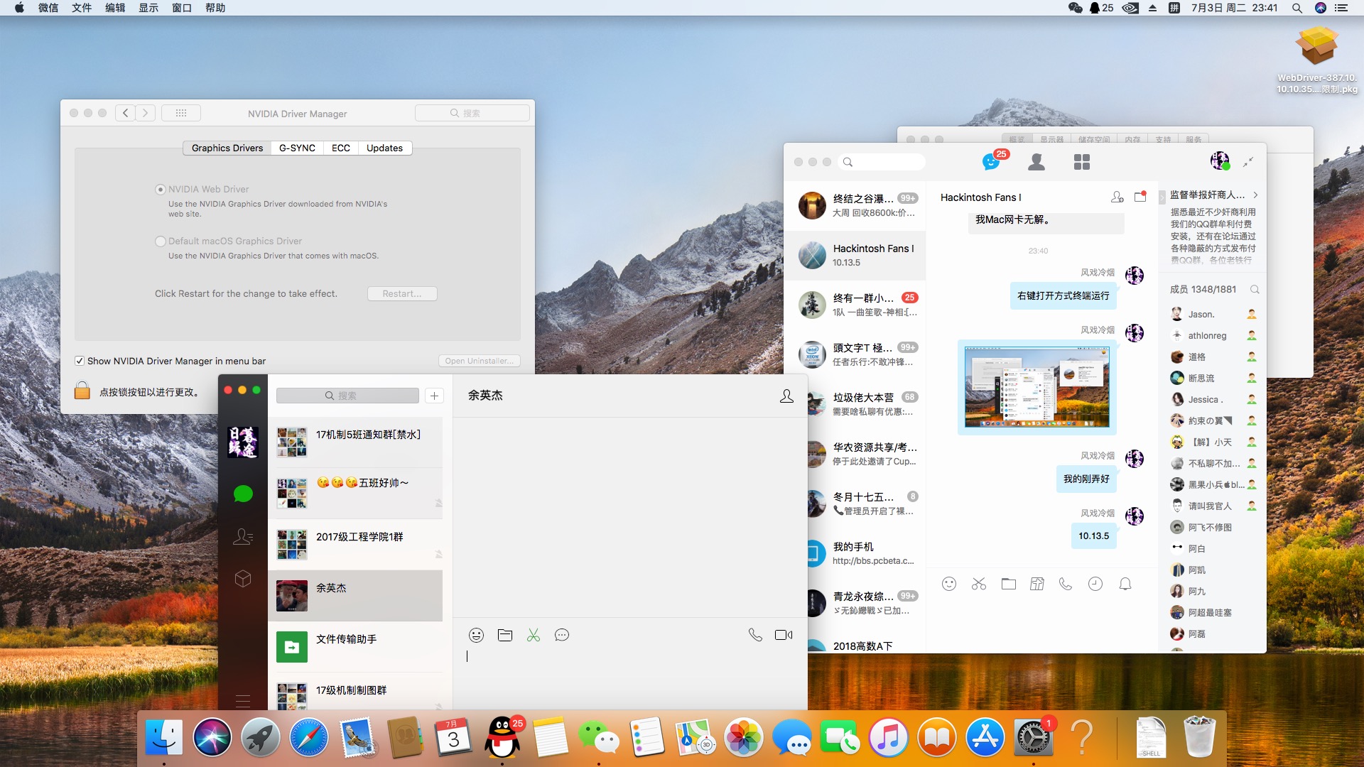Image resolution: width=1364 pixels, height=767 pixels.
Task: Open Spotlight search in menu bar
Action: coord(1297,8)
